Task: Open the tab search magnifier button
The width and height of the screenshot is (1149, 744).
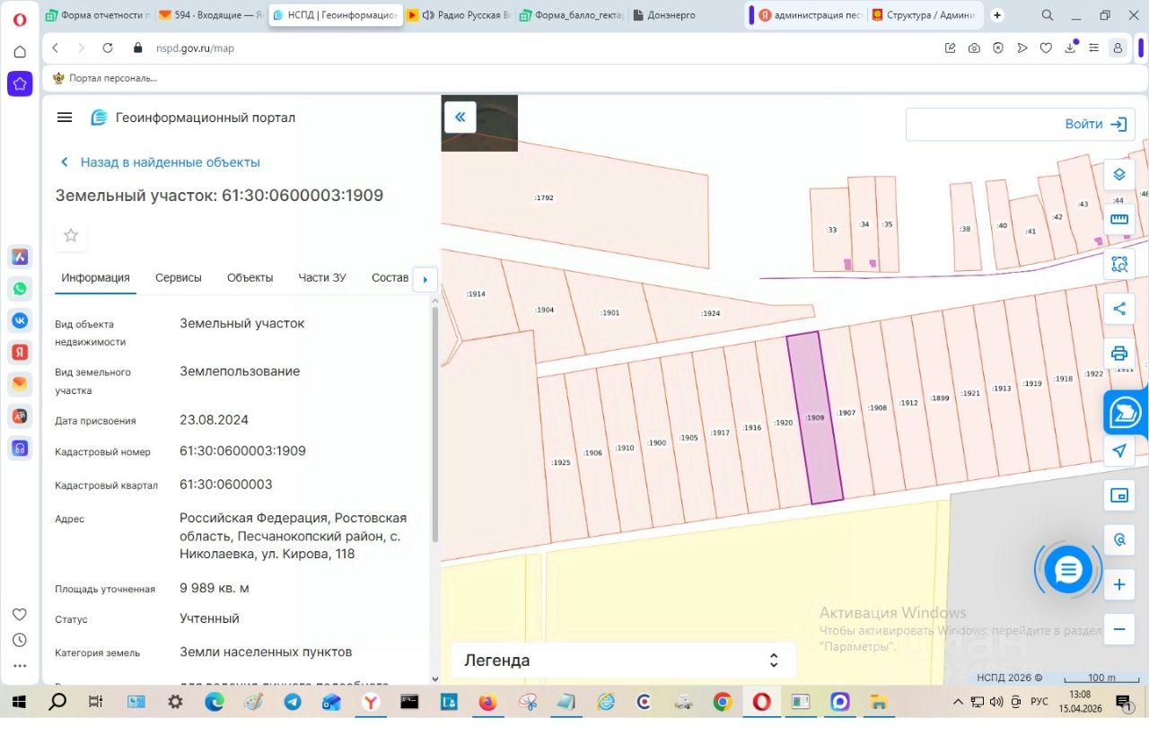Action: click(x=1048, y=15)
